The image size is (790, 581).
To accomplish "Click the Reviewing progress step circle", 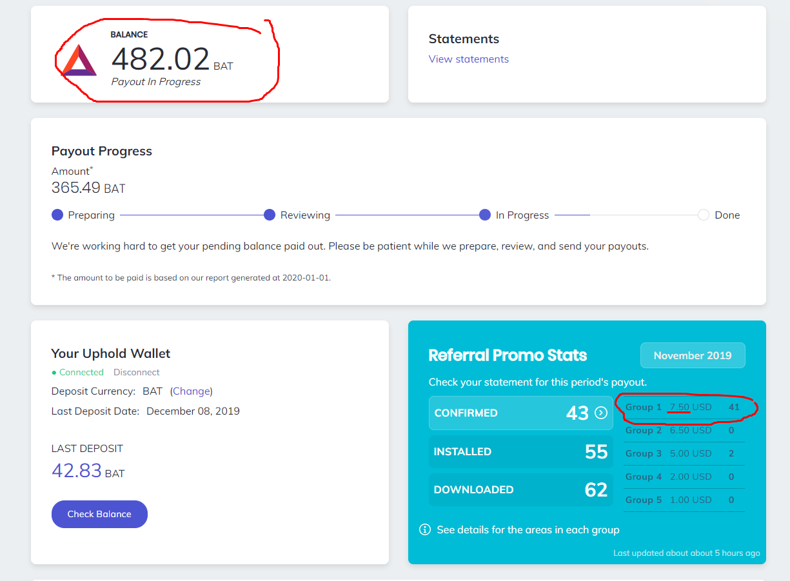I will pos(270,215).
